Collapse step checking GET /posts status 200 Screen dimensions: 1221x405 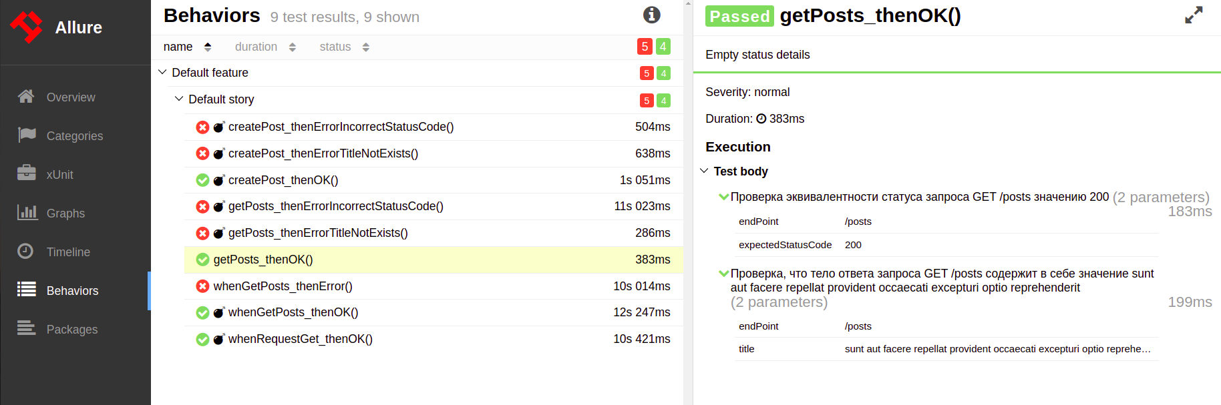tap(723, 197)
